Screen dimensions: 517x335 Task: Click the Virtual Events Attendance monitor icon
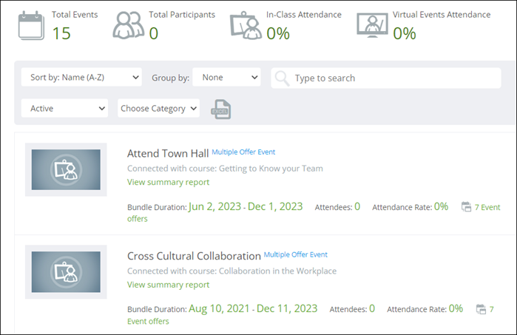click(x=372, y=25)
